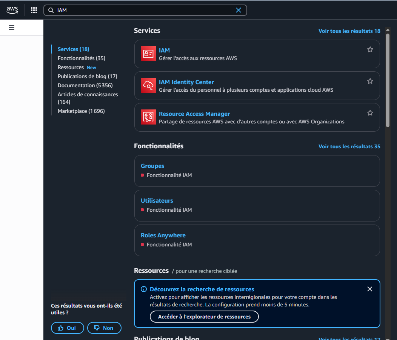Viewport: 397px width, 340px height.
Task: View all 35 Fonctionnalités results
Action: coord(349,146)
